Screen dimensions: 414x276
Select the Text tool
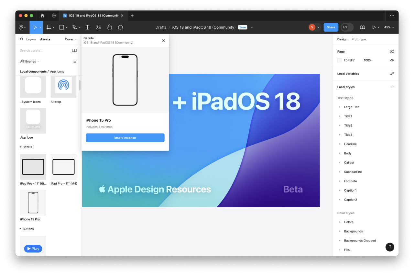[x=87, y=27]
